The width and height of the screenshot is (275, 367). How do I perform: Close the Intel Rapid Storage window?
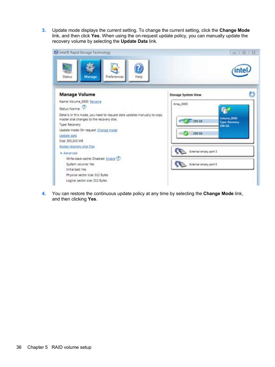coord(253,53)
